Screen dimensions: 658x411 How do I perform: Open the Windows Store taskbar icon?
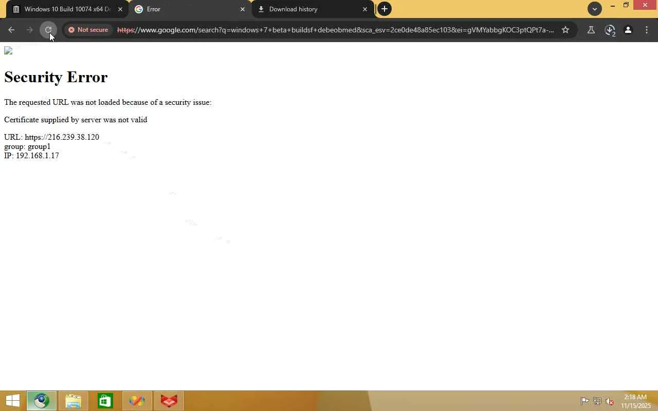105,401
